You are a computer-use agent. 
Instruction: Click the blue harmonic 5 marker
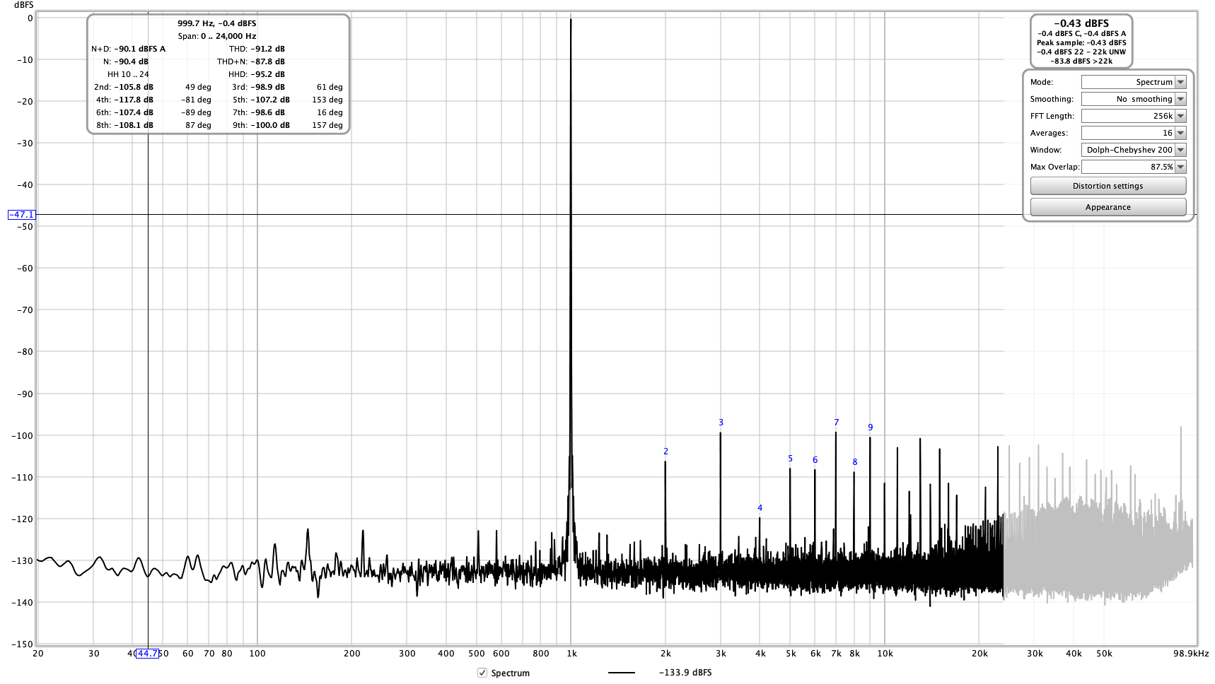click(791, 459)
